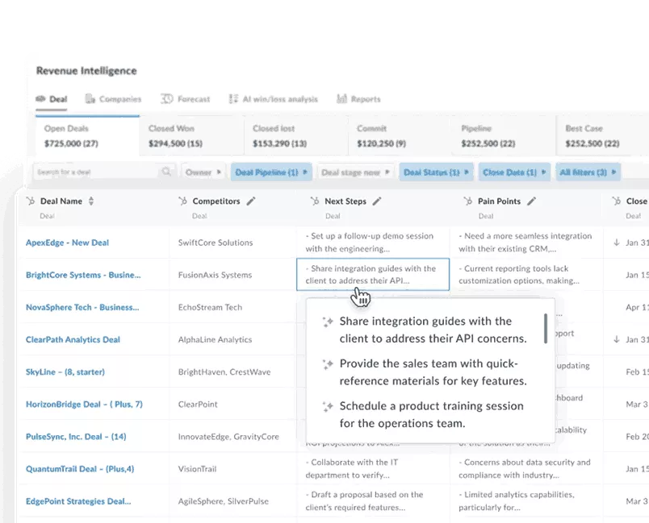Edit the Competitors column with pencil icon
The image size is (649, 523).
(x=251, y=201)
